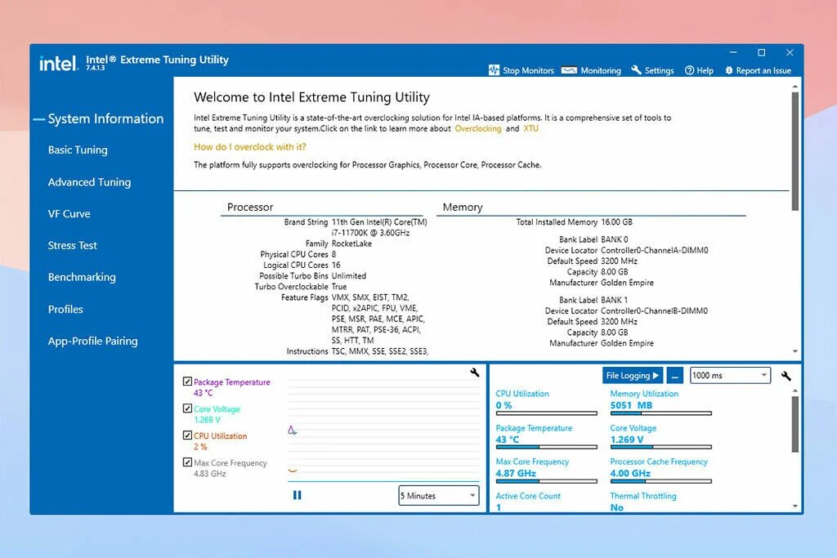Click 'Controller0-ChannelA-DIMM0' device locator
Viewport: 837px width, 558px height.
[x=655, y=250]
